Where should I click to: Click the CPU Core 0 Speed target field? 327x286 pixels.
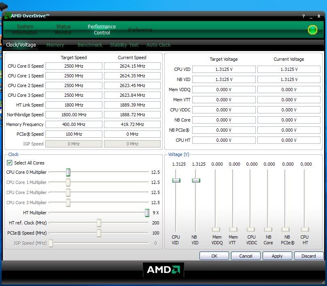point(74,66)
